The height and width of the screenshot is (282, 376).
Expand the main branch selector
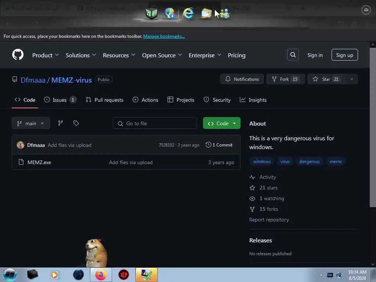coord(31,123)
